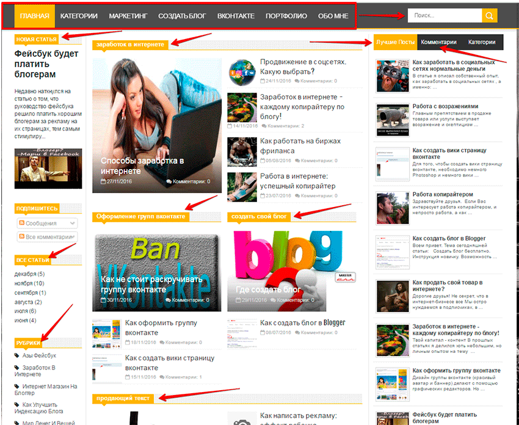Click the orange search magnifier button
This screenshot has height=425, width=519.
pos(490,15)
